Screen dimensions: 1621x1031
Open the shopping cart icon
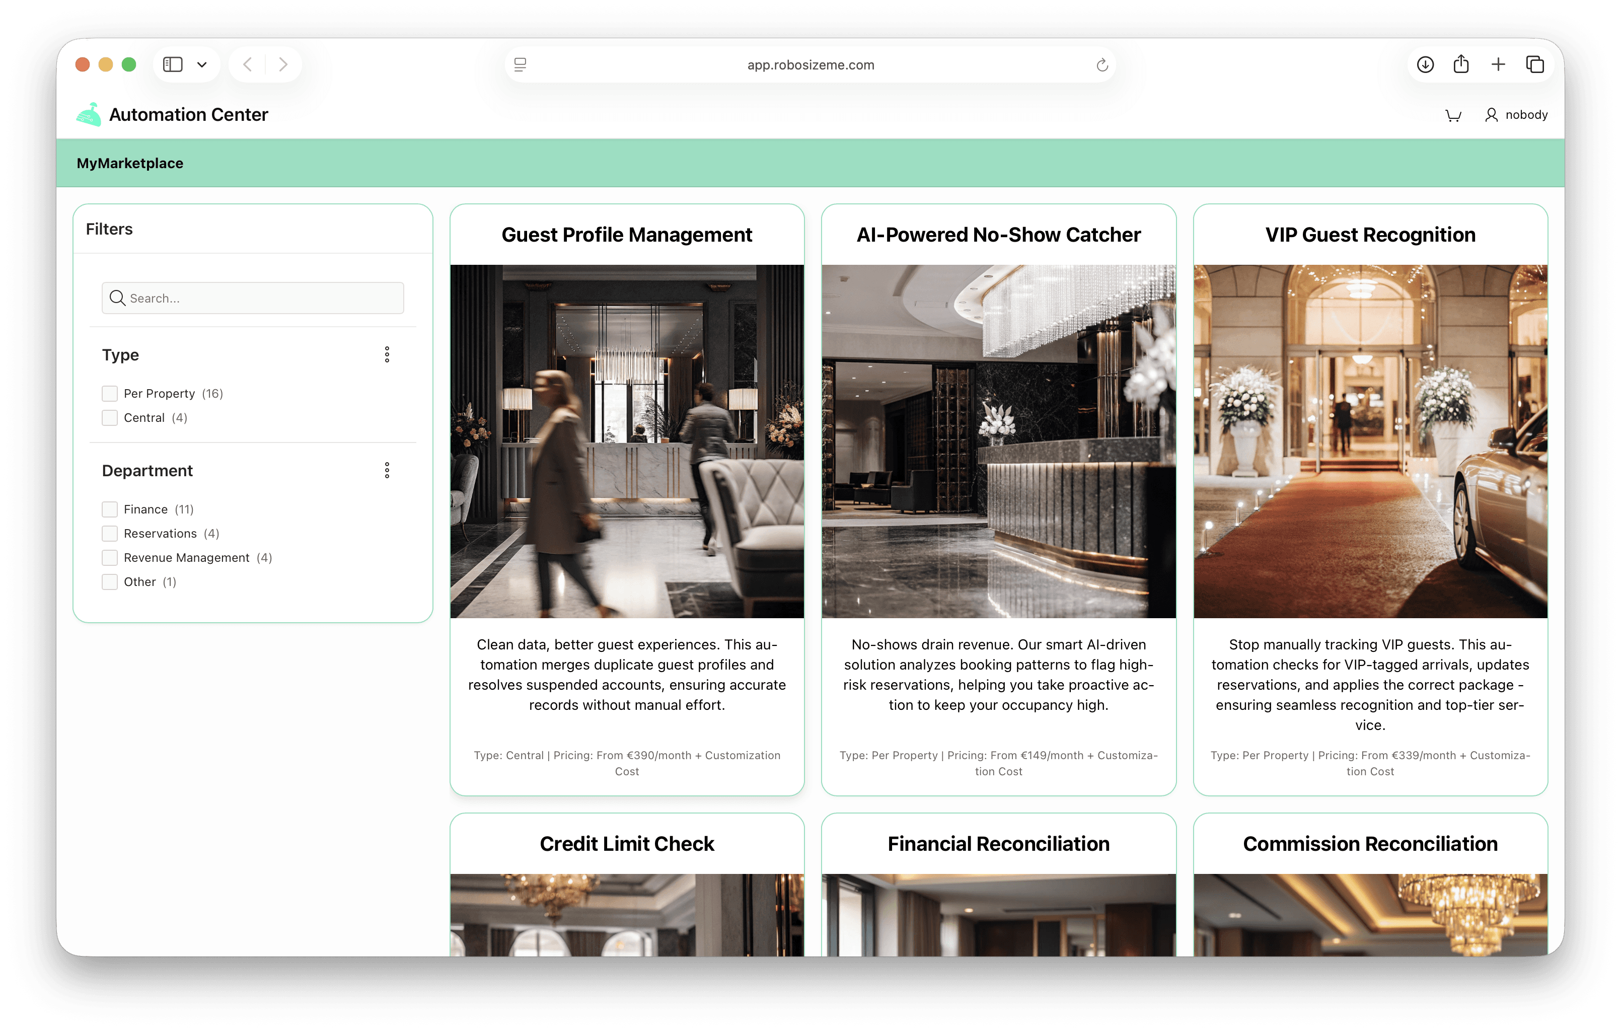pos(1453,116)
